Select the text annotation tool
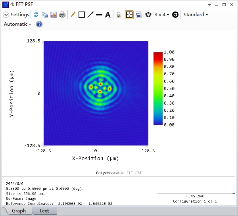 (108, 15)
